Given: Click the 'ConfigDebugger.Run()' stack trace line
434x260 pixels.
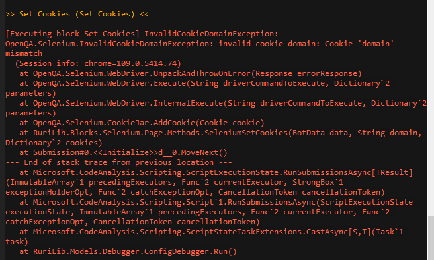Looking at the screenshot, I should (x=128, y=251).
